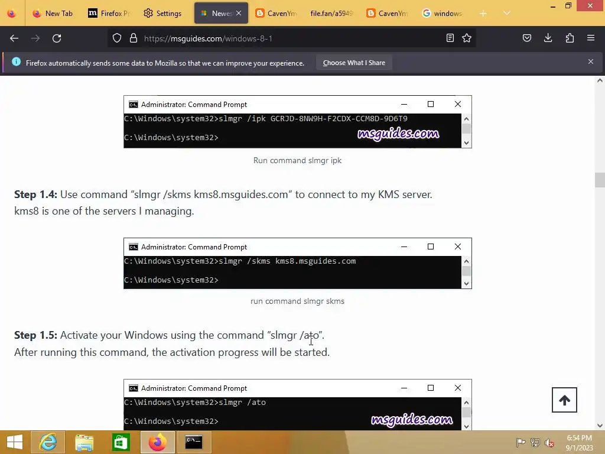Click the network status tray icon
The image size is (605, 454).
coord(535,442)
